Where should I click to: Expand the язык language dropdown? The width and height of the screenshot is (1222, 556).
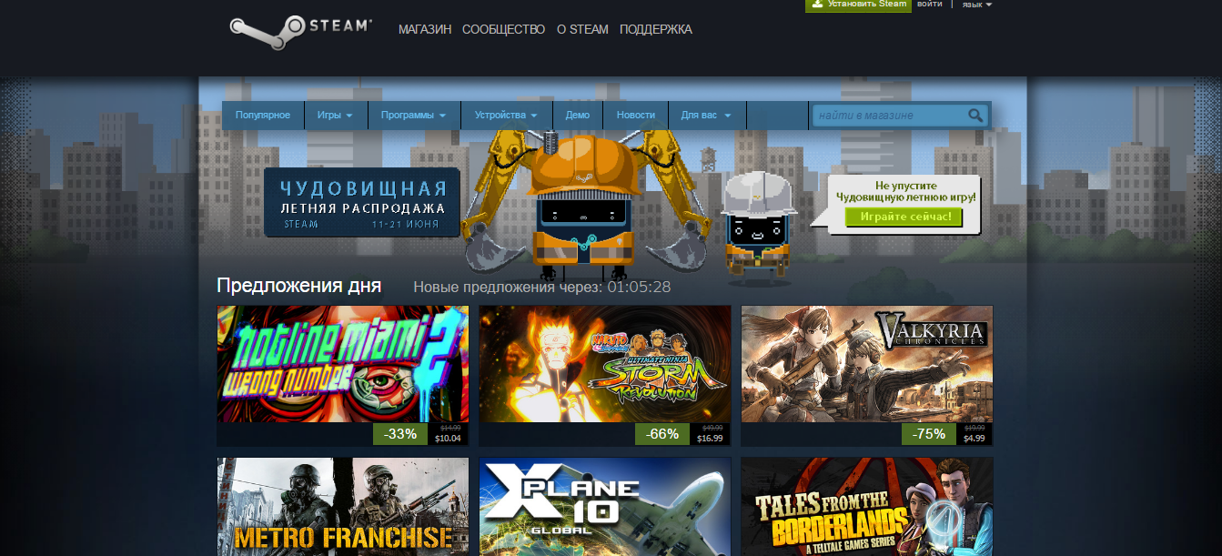point(977,5)
